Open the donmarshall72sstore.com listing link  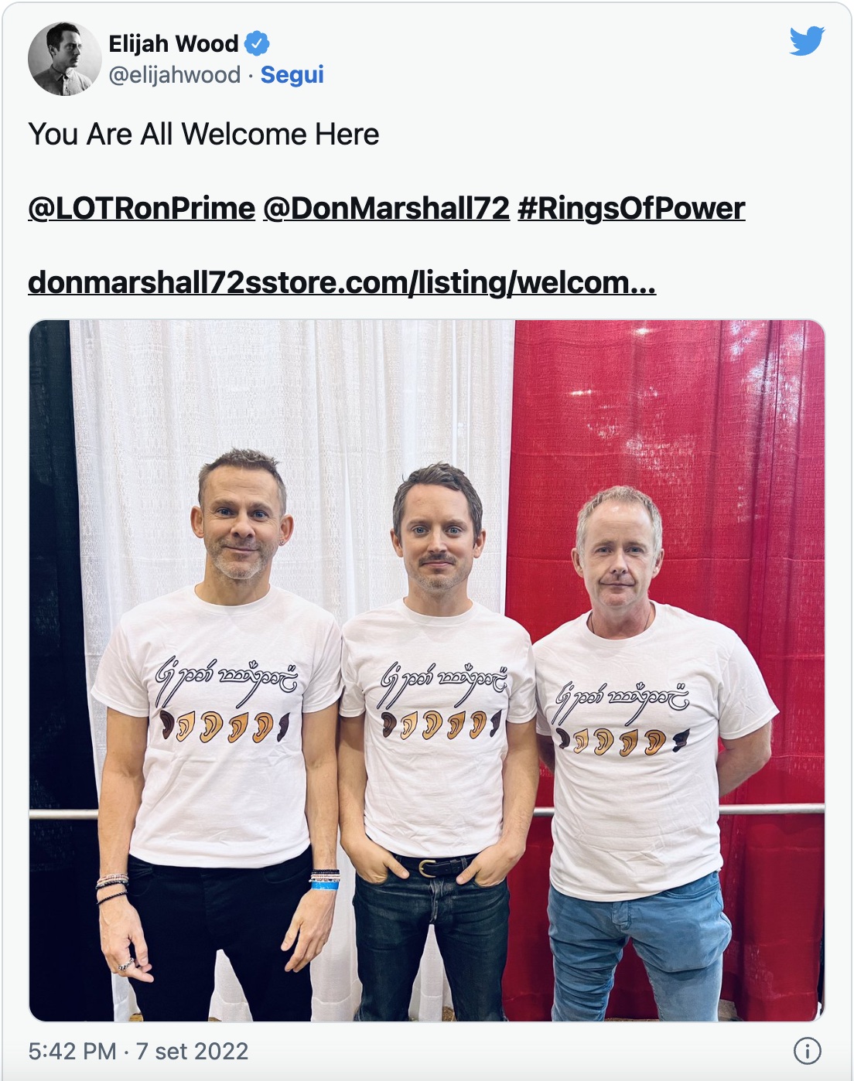pos(342,283)
